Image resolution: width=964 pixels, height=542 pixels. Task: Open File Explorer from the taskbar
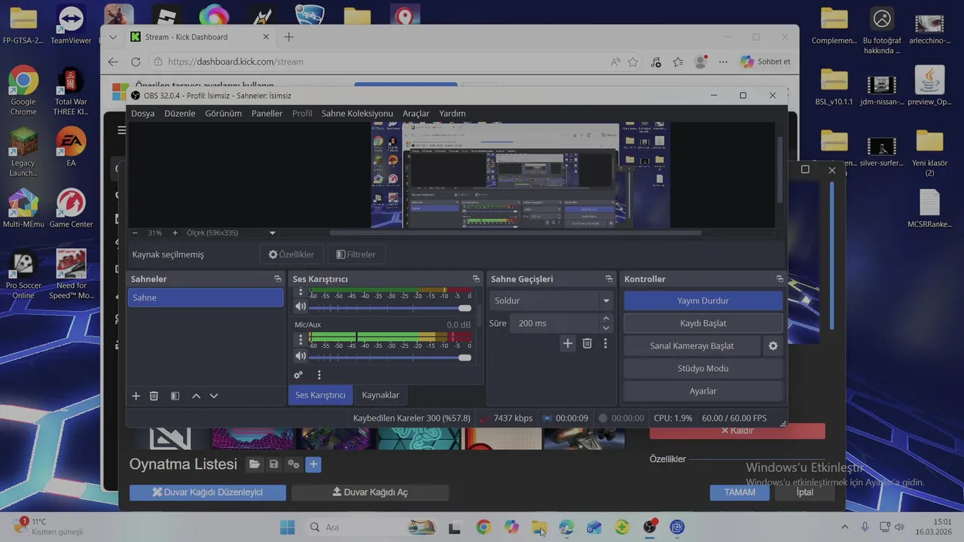(x=539, y=527)
